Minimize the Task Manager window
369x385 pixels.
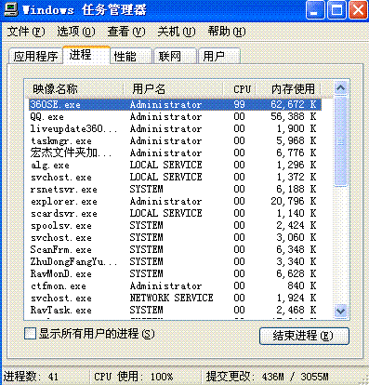click(315, 10)
